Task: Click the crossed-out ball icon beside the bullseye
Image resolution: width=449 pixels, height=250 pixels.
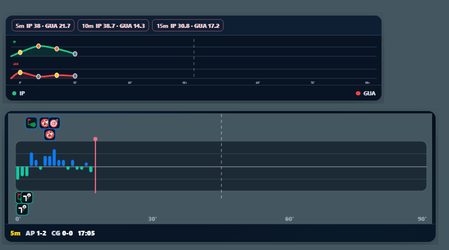Action: [44, 123]
